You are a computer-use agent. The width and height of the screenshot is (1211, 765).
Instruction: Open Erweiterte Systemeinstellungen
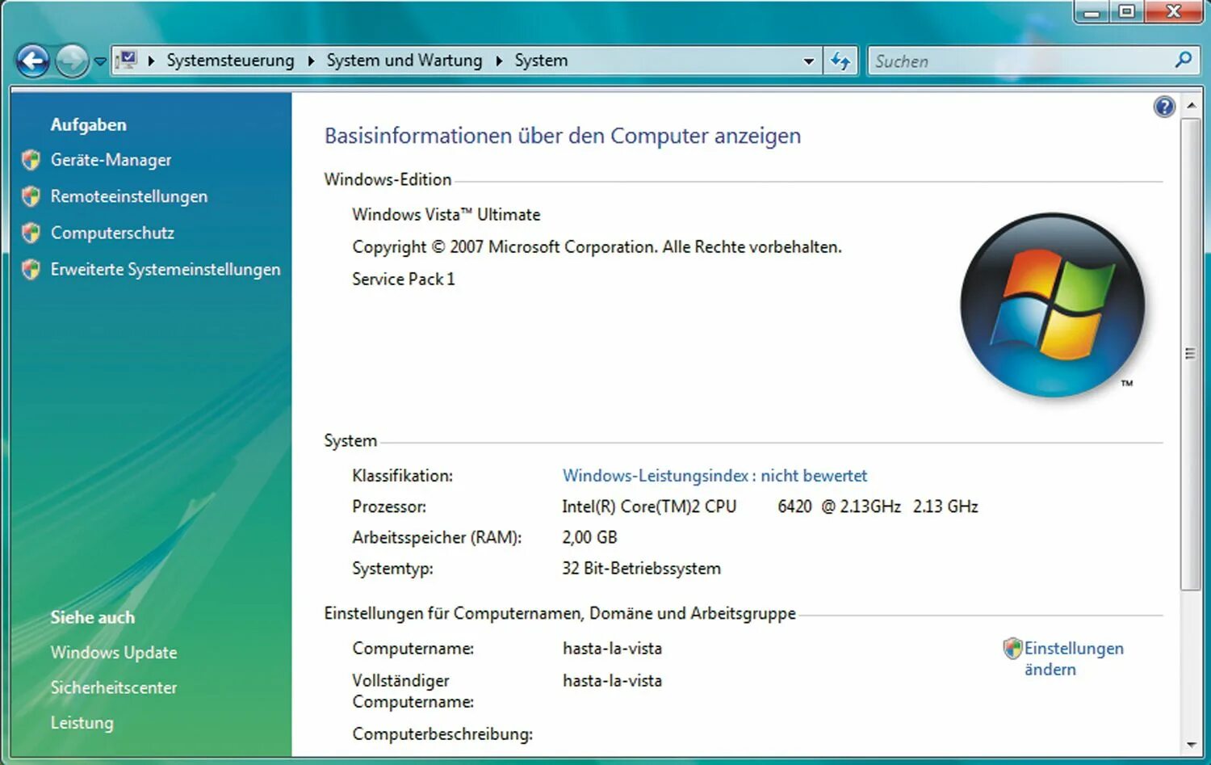166,269
